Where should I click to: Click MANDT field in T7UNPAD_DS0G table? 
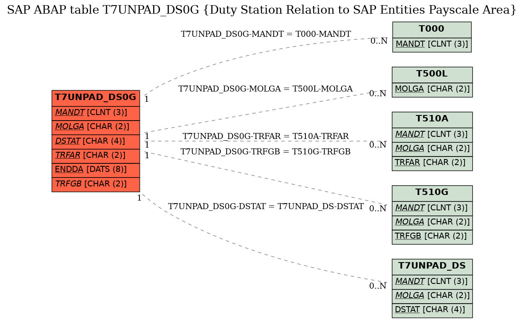[96, 113]
